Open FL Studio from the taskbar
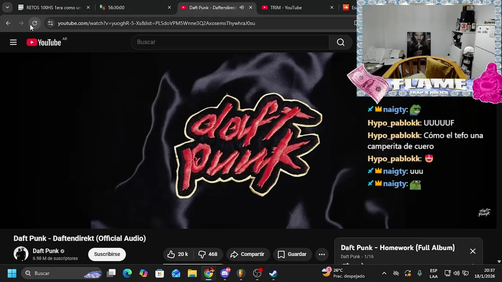The image size is (502, 282). (x=241, y=273)
